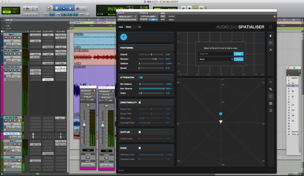The width and height of the screenshot is (304, 176).
Task: Select the Aux 4 track name
Action: 13,141
